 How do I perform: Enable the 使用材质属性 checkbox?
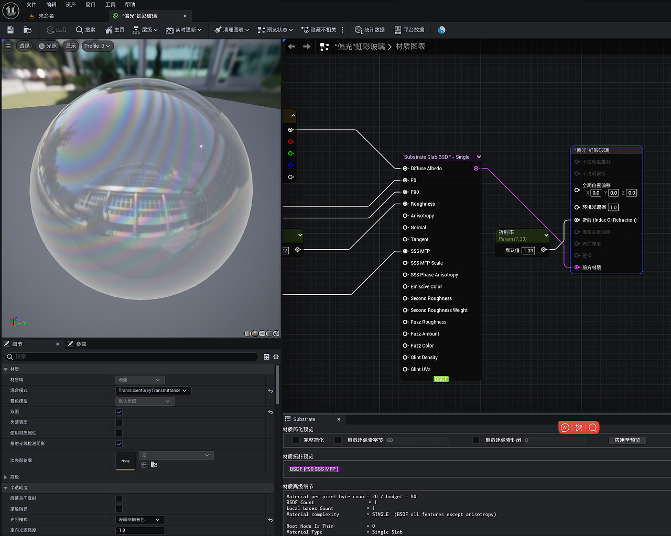pos(119,433)
